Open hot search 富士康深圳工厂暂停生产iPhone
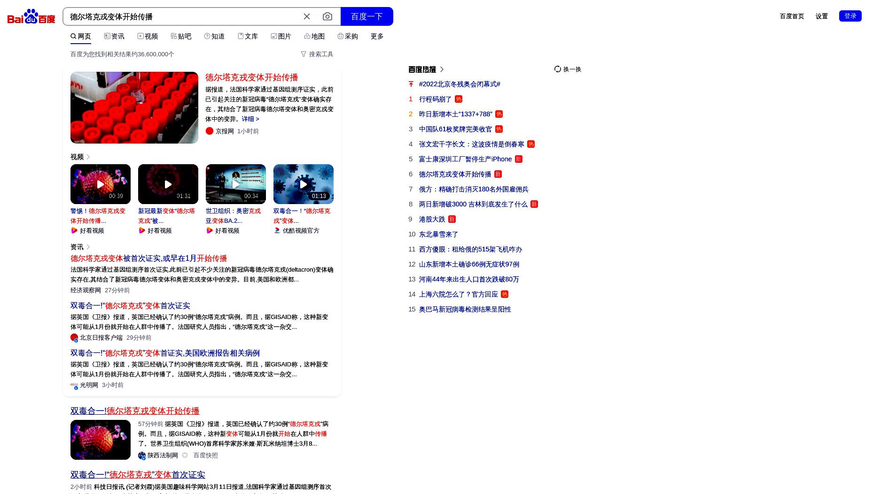 [465, 160]
